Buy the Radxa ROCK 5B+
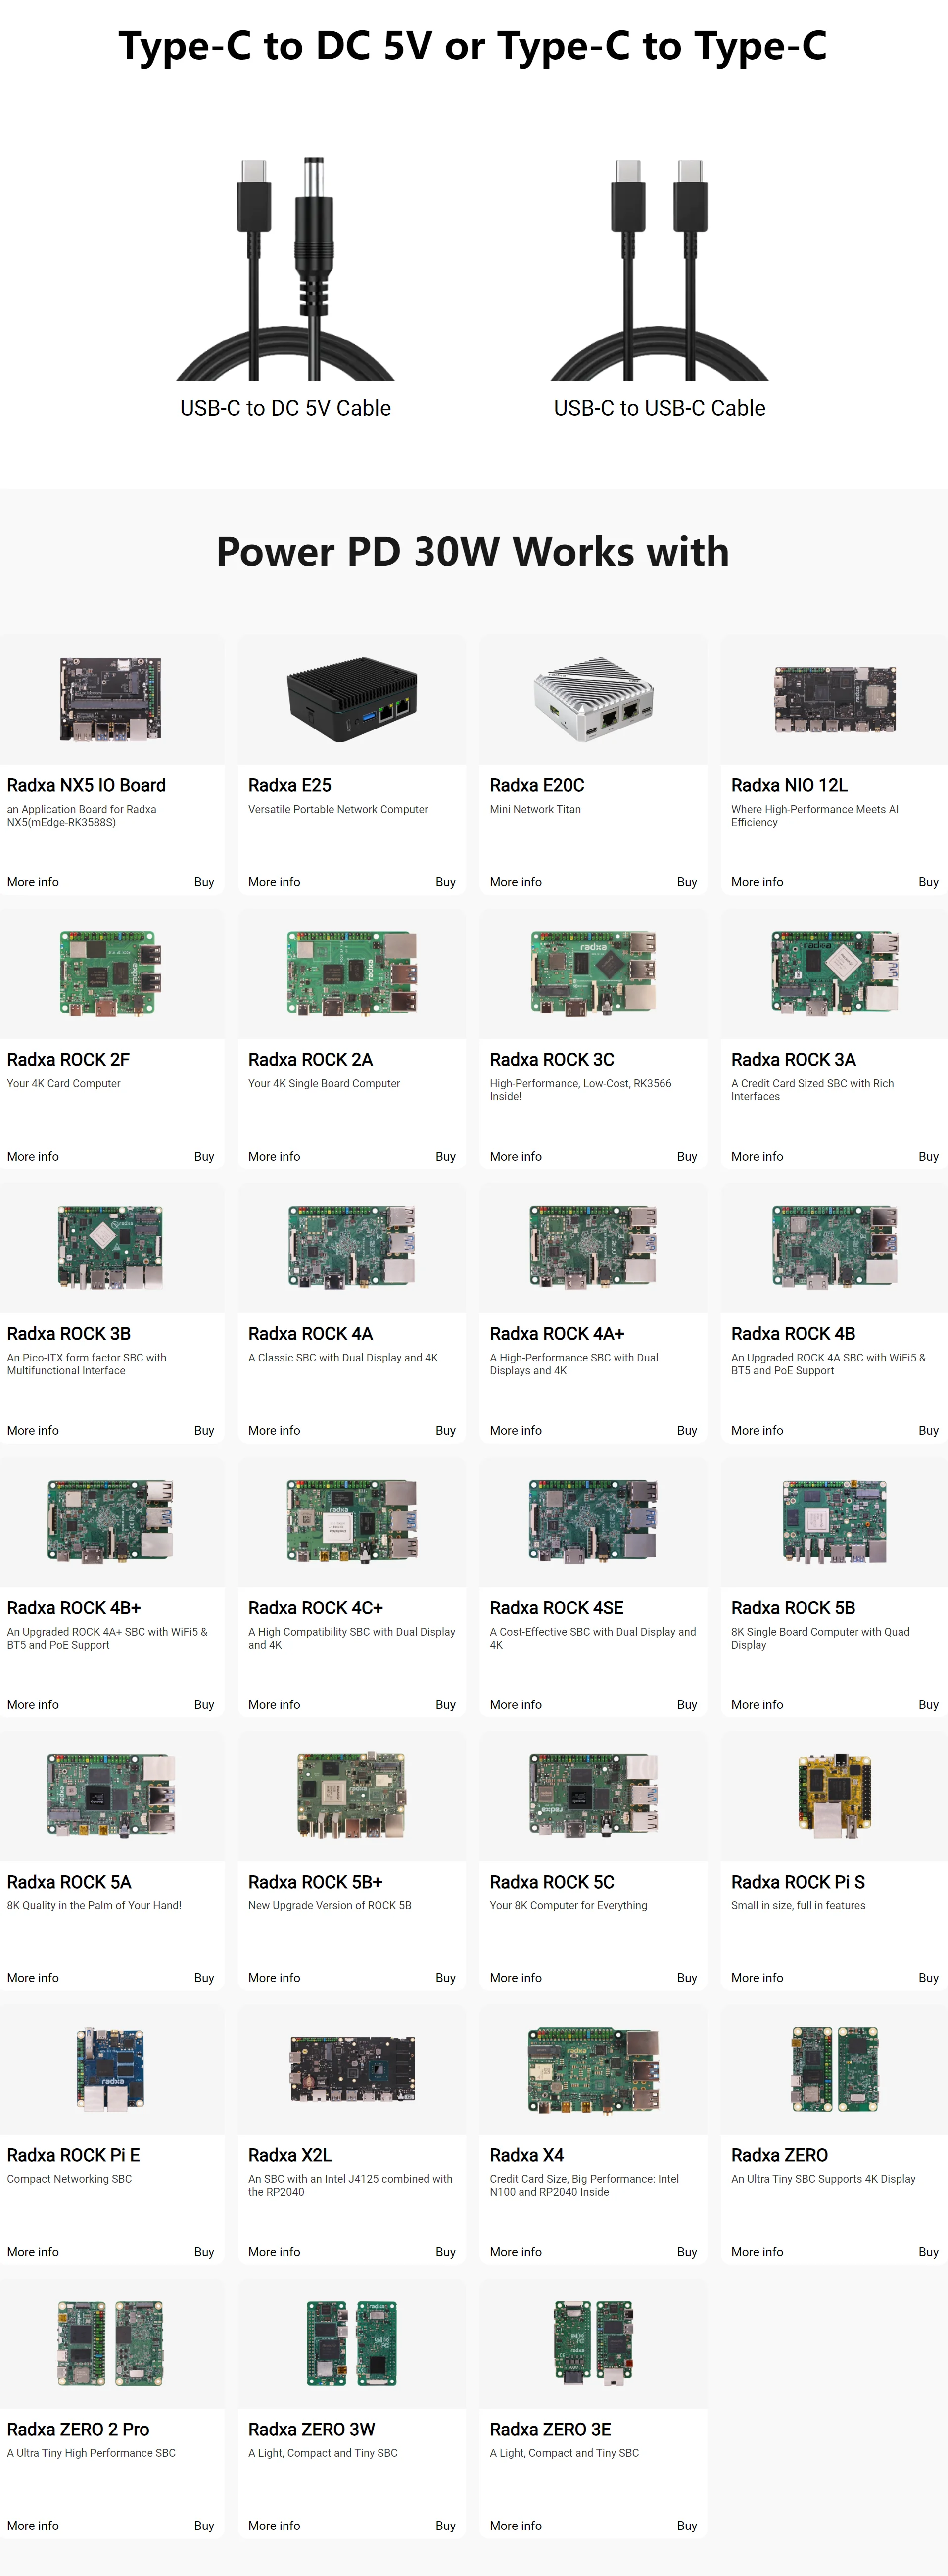 click(x=445, y=1978)
